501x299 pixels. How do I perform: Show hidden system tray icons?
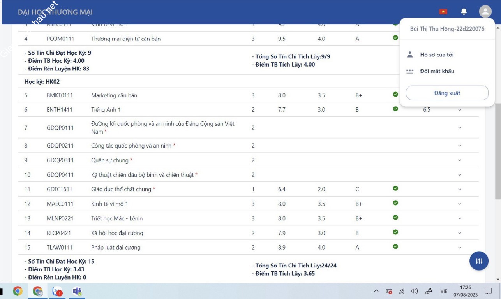(376, 291)
